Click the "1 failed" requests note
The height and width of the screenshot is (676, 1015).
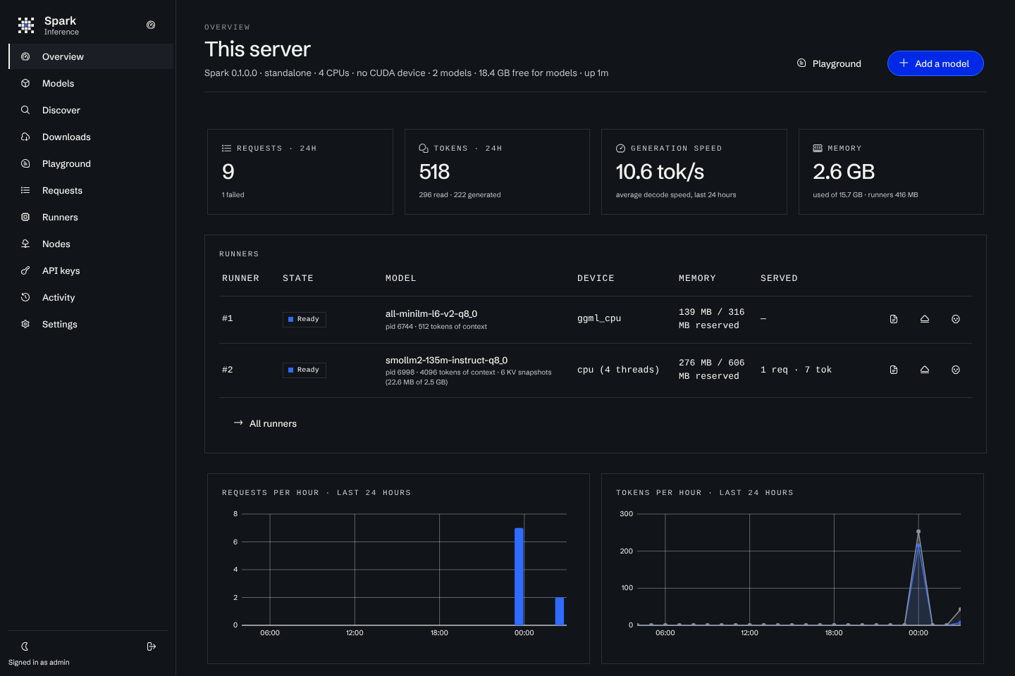pyautogui.click(x=233, y=195)
